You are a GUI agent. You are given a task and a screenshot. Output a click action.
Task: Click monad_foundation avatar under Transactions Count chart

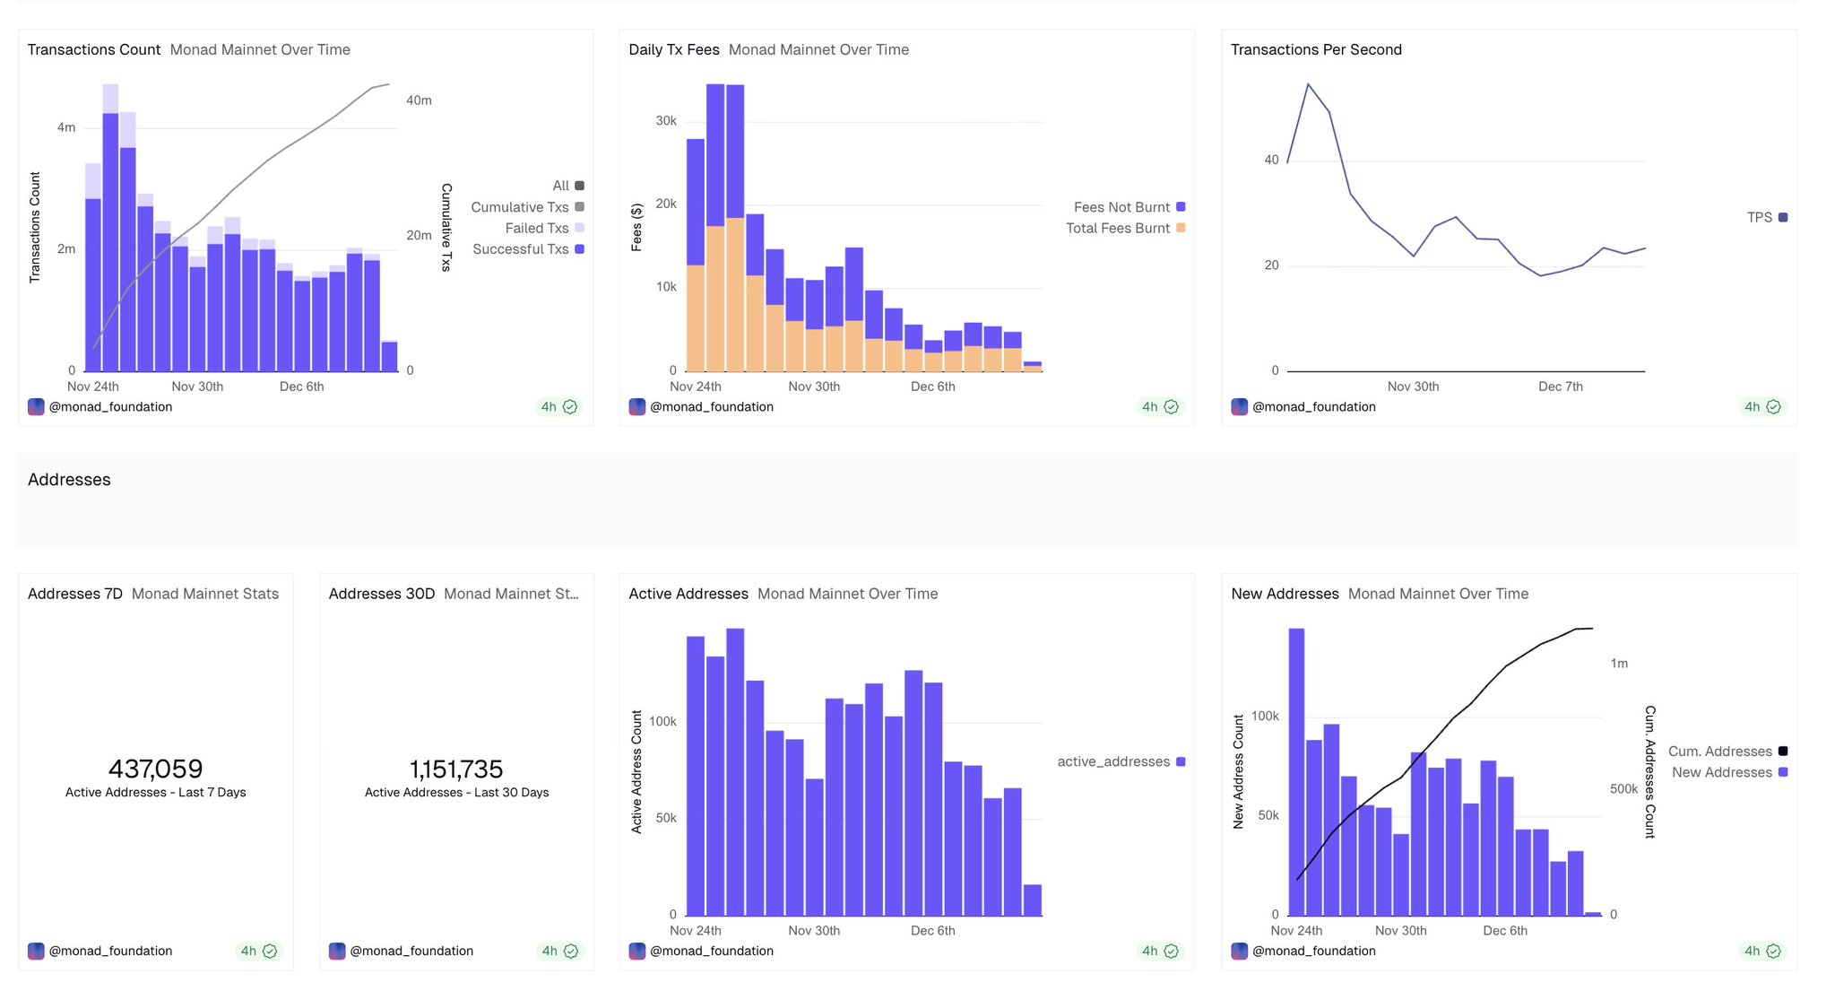(x=36, y=406)
